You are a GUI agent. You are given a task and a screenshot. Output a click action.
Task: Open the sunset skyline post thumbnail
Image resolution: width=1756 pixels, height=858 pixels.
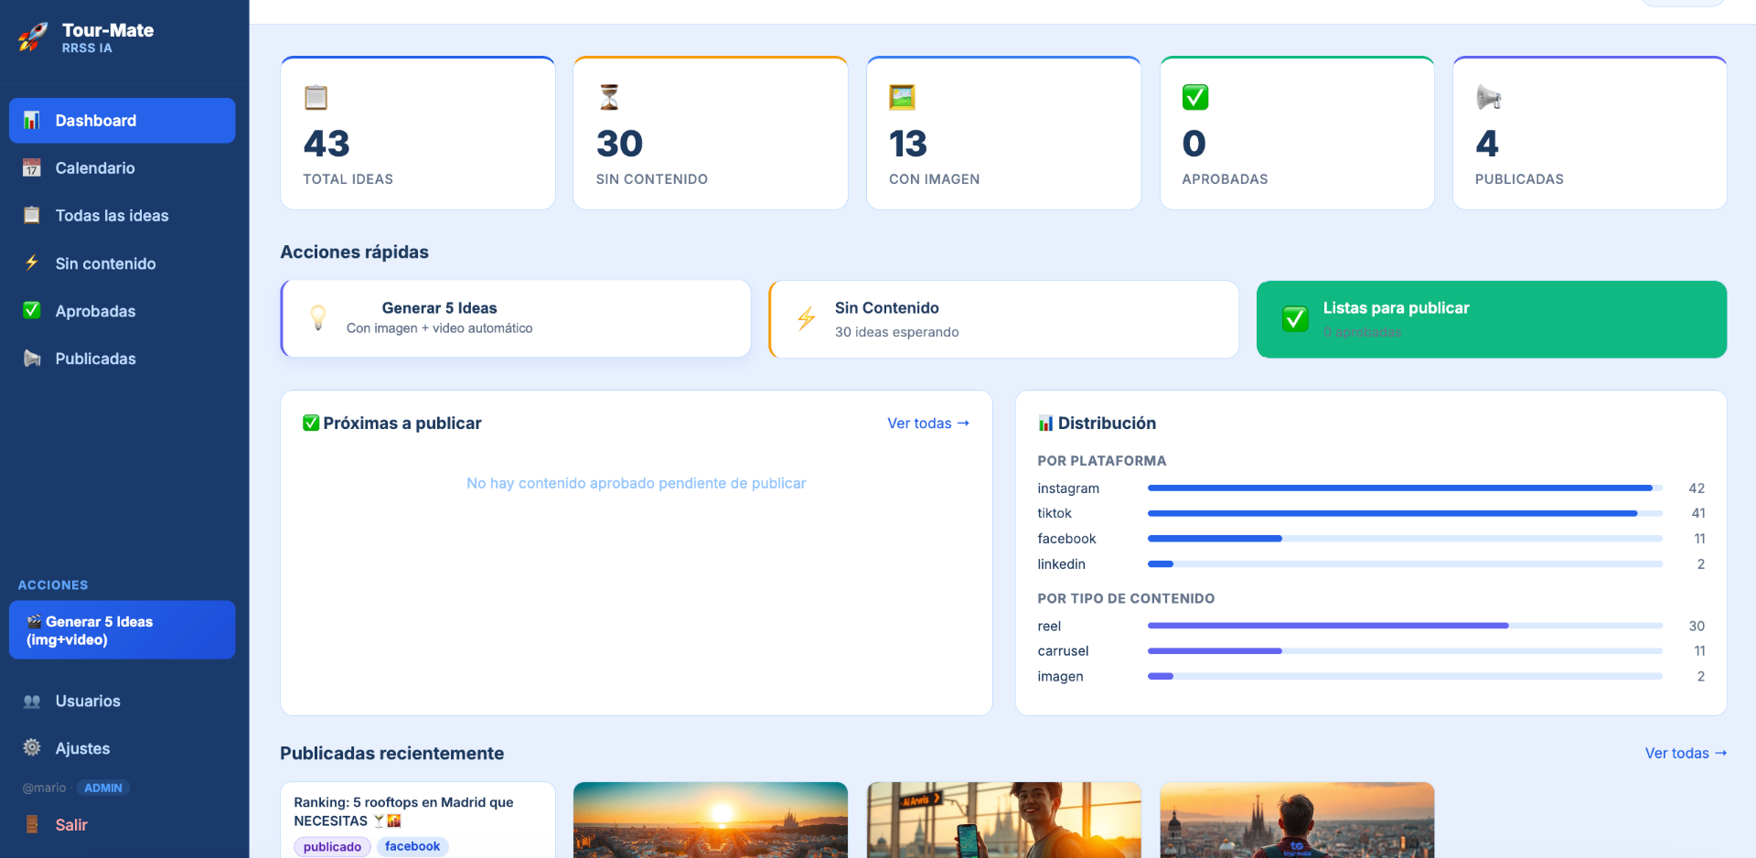(711, 820)
